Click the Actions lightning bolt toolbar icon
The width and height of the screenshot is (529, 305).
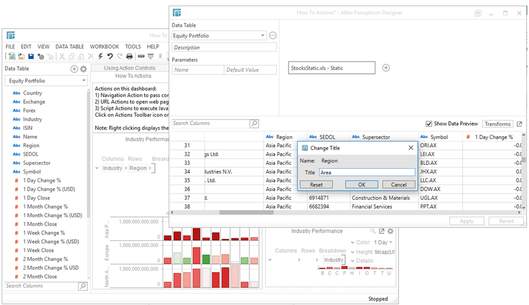pos(100,56)
